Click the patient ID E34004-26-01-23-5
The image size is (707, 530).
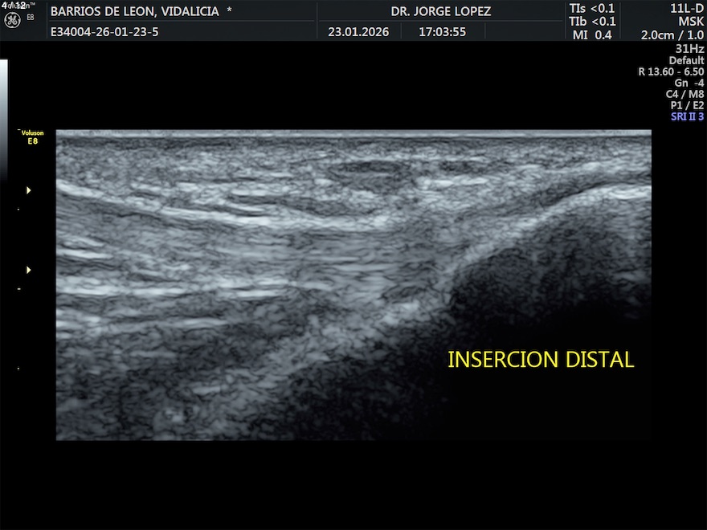tap(104, 32)
